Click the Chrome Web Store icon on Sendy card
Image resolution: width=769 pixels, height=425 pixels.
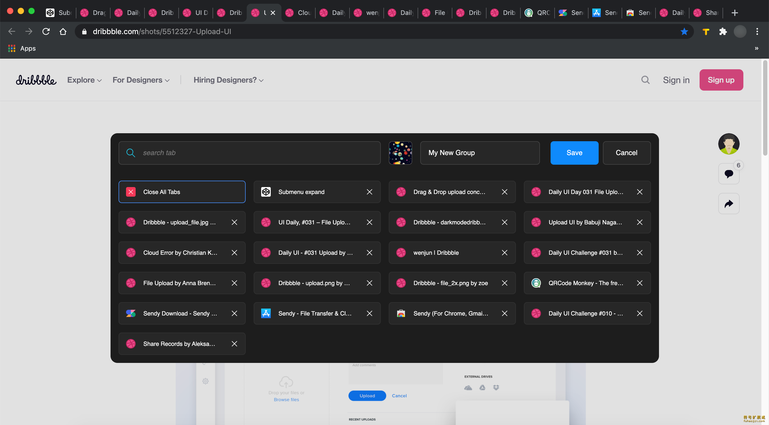click(401, 313)
